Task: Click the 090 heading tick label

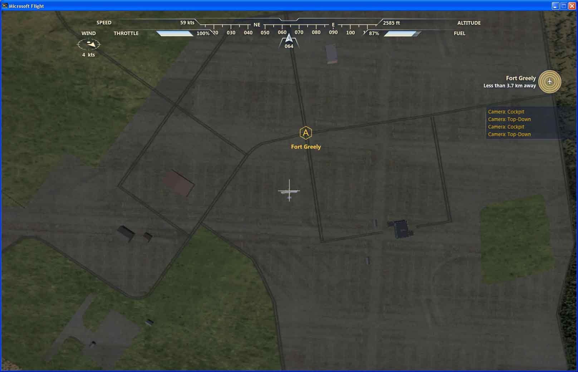Action: click(x=333, y=32)
